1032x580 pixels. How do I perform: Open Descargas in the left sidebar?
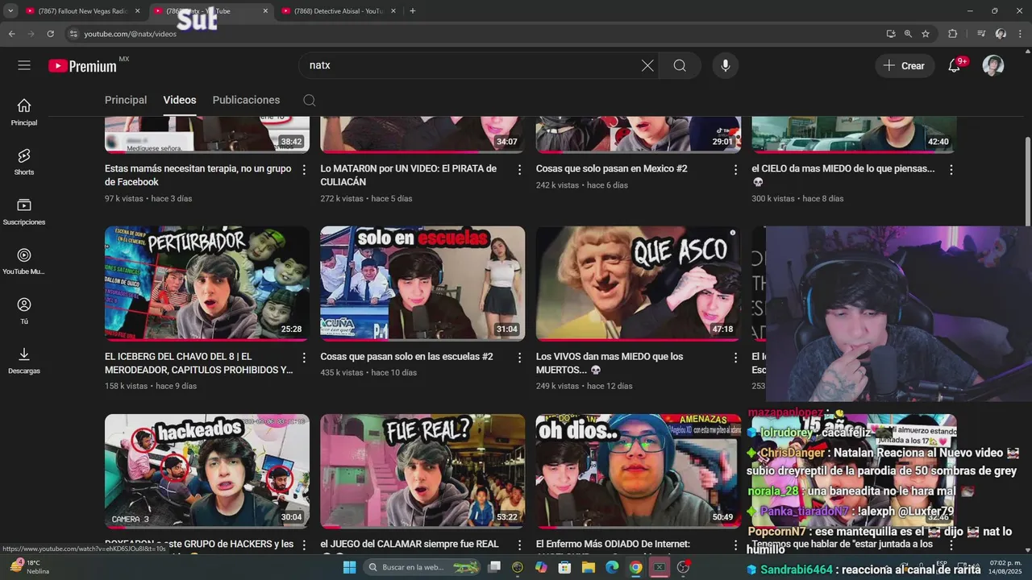click(24, 360)
